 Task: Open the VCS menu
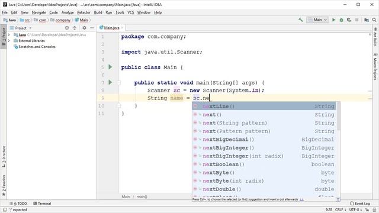(x=130, y=12)
